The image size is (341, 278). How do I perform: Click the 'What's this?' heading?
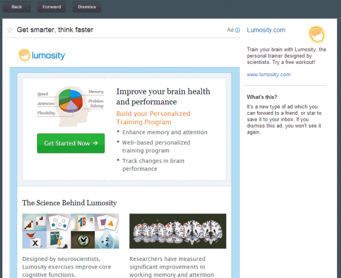point(262,97)
